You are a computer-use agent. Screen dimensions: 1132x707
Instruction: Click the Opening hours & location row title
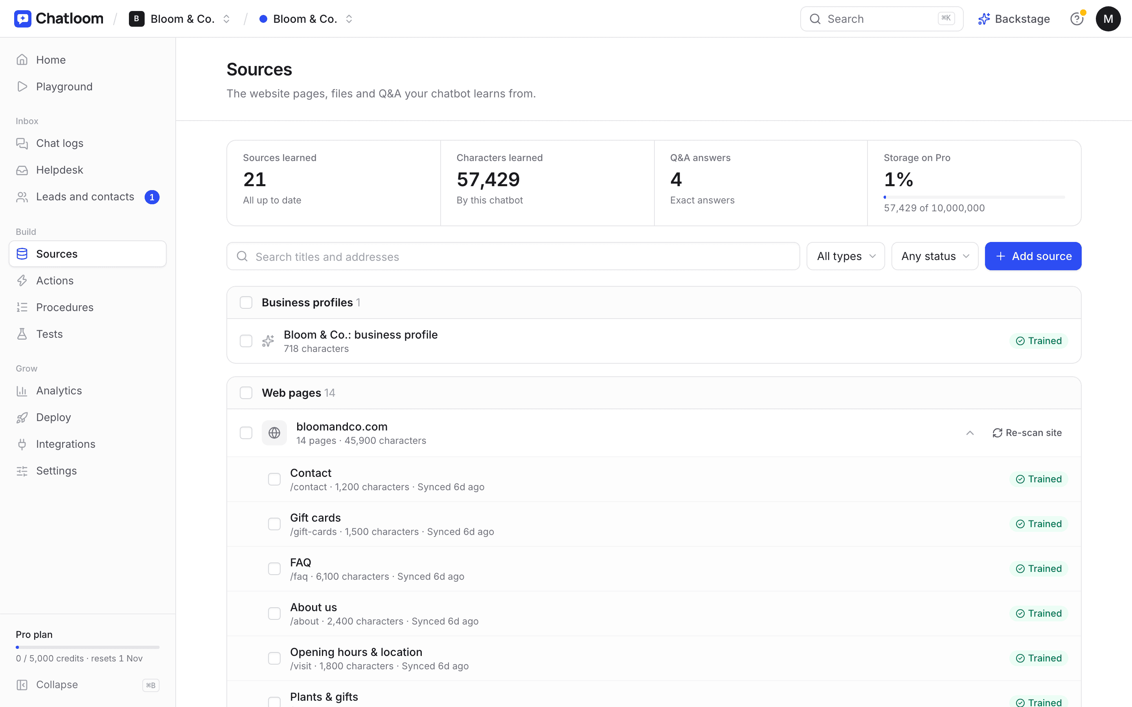[x=356, y=652]
